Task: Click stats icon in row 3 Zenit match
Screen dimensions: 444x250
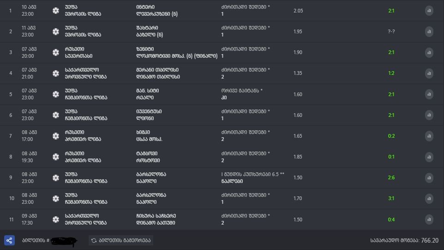Action: [x=429, y=52]
